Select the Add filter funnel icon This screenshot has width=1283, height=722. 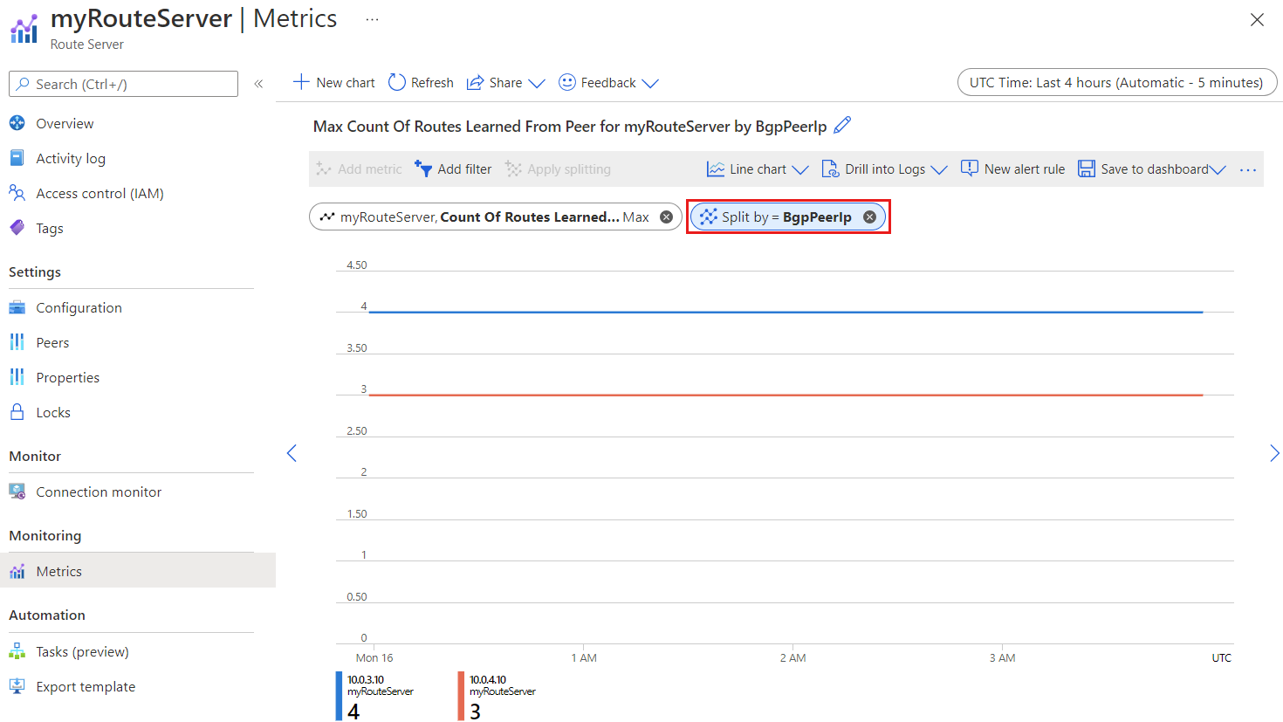tap(423, 168)
